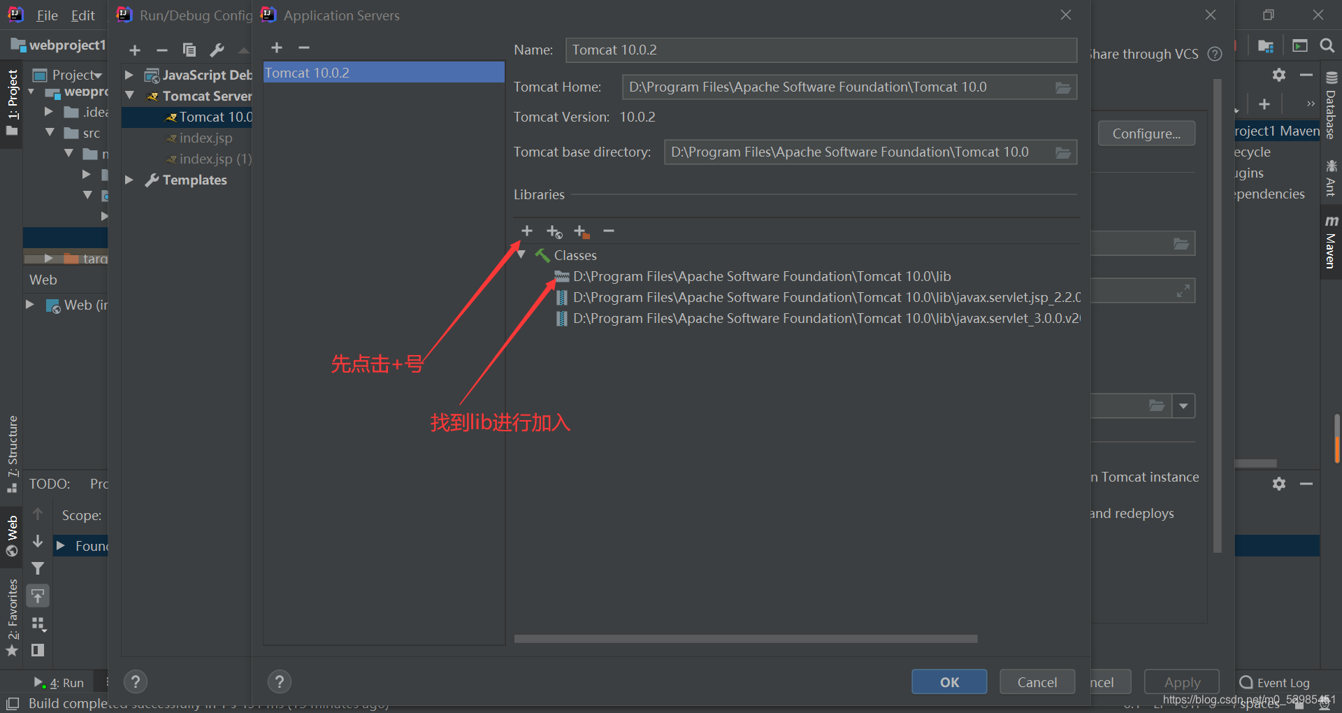The height and width of the screenshot is (713, 1342).
Task: Open the Ant tool window tab
Action: click(x=1331, y=178)
